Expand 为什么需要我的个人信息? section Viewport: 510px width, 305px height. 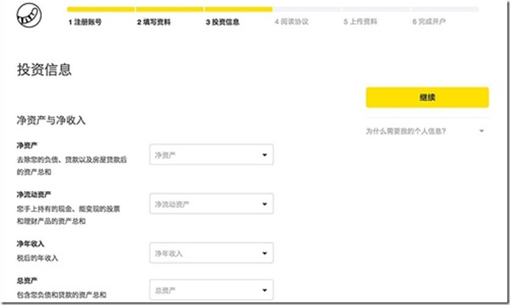[x=426, y=131]
